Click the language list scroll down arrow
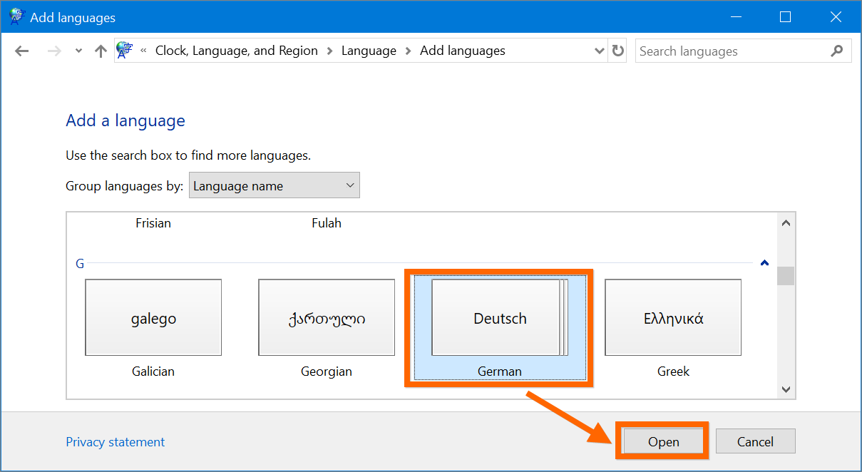Image resolution: width=862 pixels, height=472 pixels. point(786,389)
